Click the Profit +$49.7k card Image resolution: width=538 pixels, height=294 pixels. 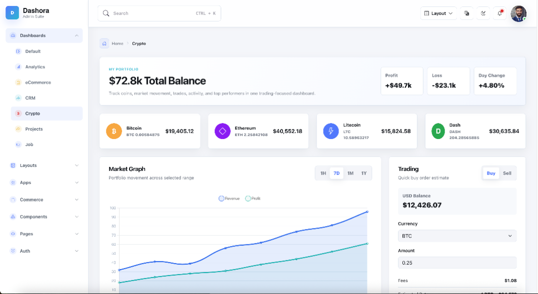point(402,81)
